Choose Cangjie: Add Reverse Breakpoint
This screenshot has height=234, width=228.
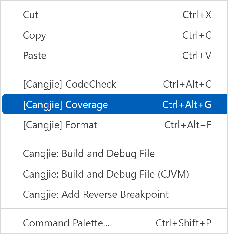[x=96, y=194]
